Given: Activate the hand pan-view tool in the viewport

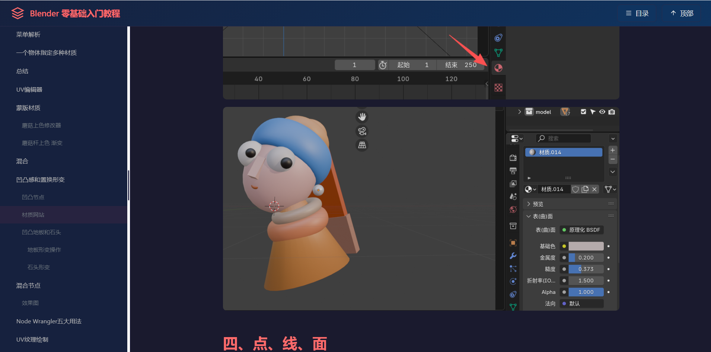Looking at the screenshot, I should point(362,117).
